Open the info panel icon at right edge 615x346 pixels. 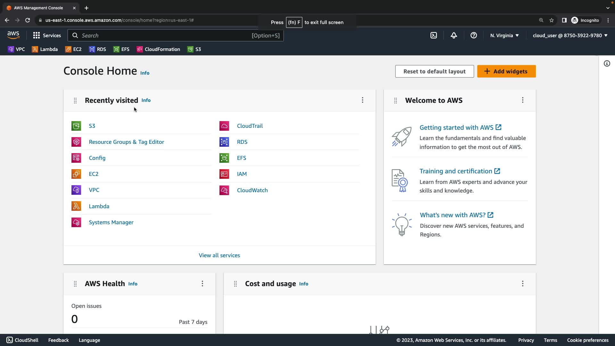607,63
